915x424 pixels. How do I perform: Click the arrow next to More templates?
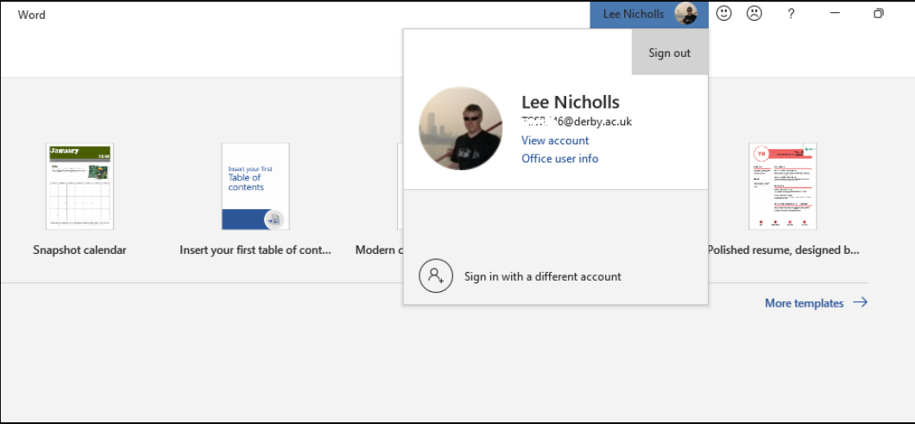coord(860,302)
